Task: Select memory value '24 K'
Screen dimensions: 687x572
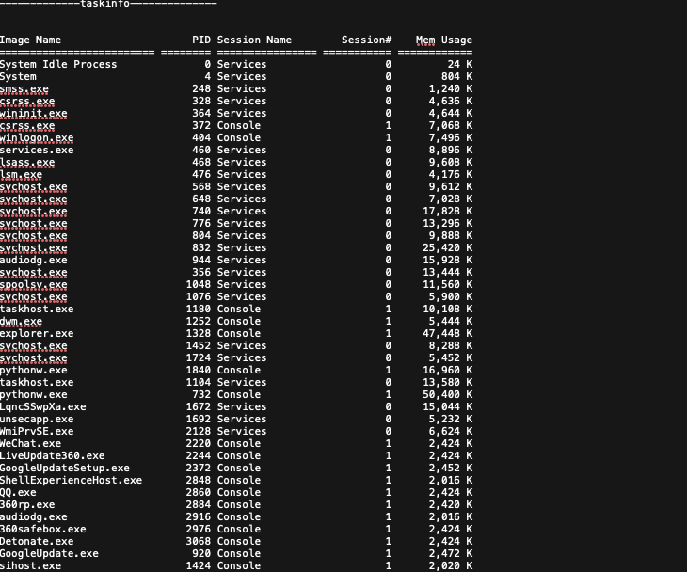Action: (460, 64)
